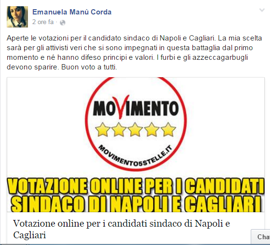Screen dimensions: 270x245
Task: Click the last yellow star in logo
Action: [x=168, y=129]
